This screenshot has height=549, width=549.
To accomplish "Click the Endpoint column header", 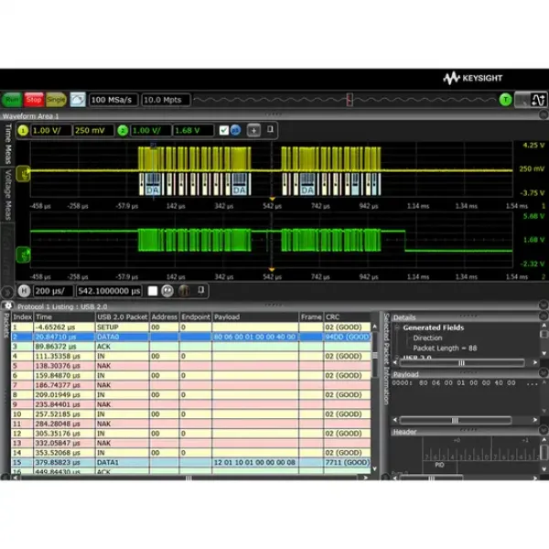I will [196, 317].
